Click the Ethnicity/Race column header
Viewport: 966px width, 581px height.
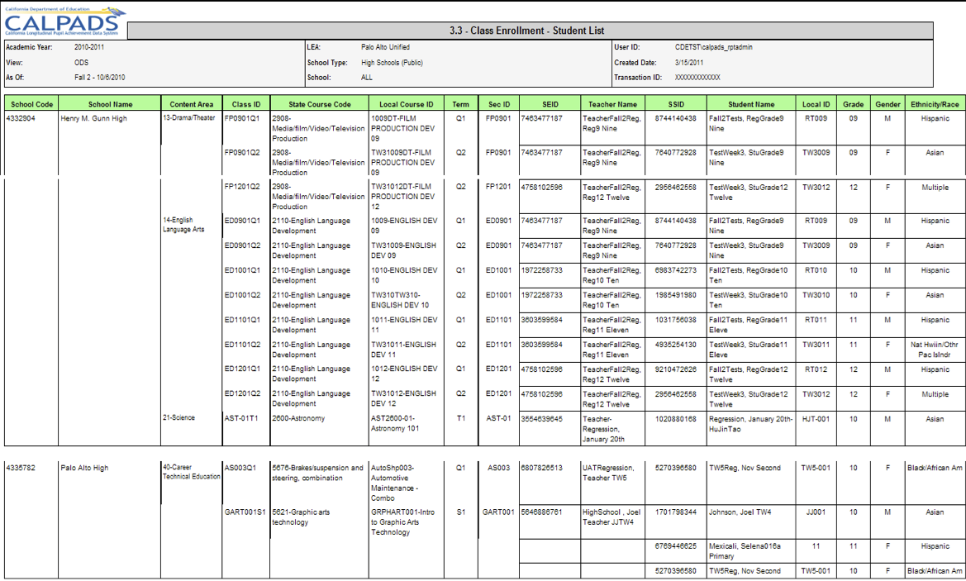pos(935,104)
